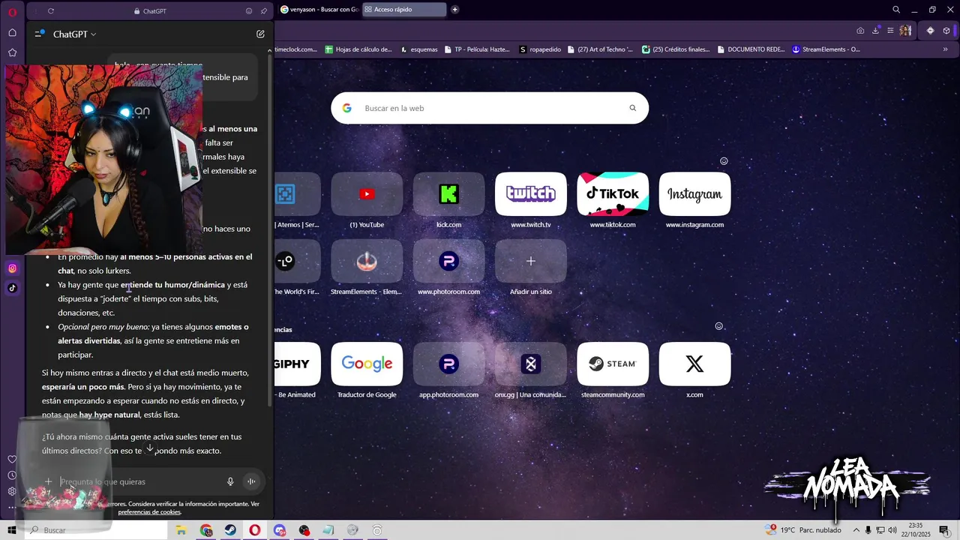This screenshot has height=540, width=960.
Task: Open the 'esquemas' bookmark
Action: [419, 49]
